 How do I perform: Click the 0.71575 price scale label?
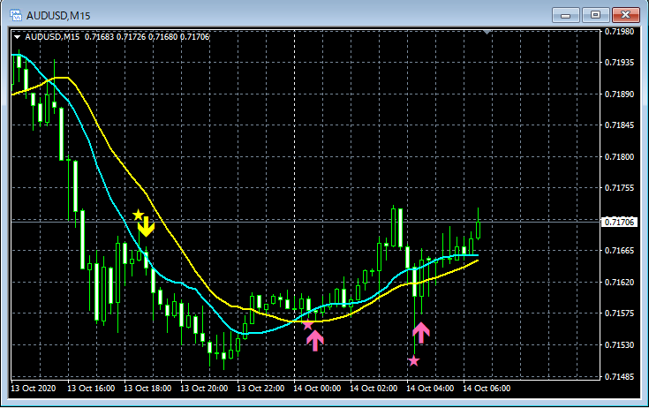click(x=619, y=314)
